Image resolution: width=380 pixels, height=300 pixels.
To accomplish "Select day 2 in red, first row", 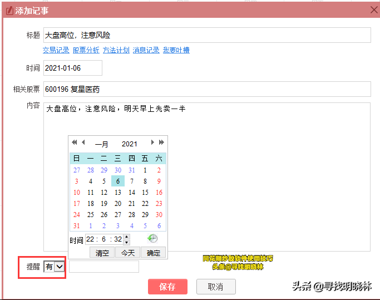I will tap(159, 170).
